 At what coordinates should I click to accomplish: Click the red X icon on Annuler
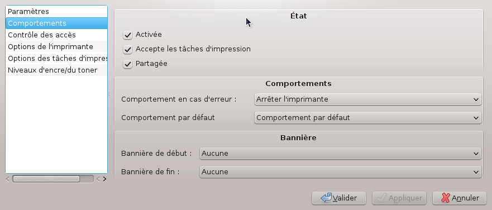tap(446, 198)
